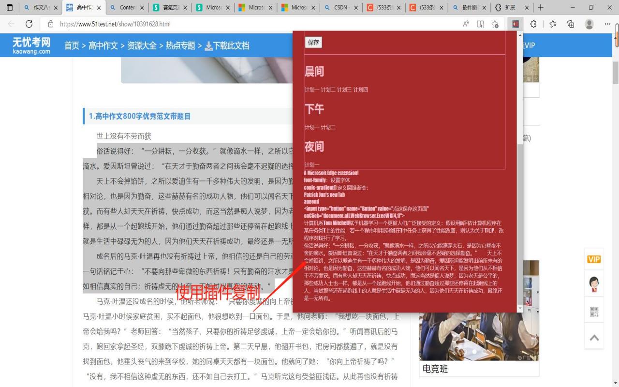The width and height of the screenshot is (619, 387).
Task: Add this page to favorites star icon
Action: pyautogui.click(x=495, y=24)
